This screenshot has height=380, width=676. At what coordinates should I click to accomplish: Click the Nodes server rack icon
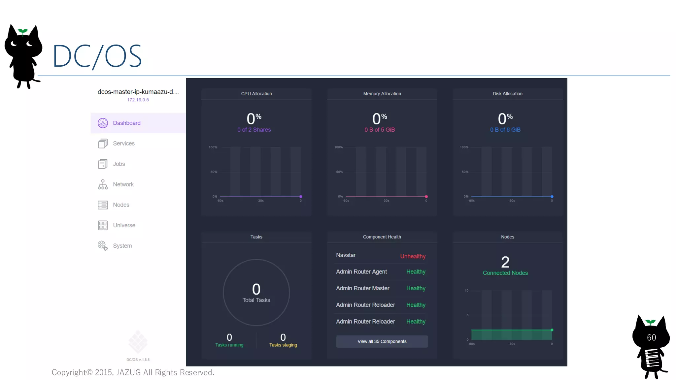coord(103,205)
